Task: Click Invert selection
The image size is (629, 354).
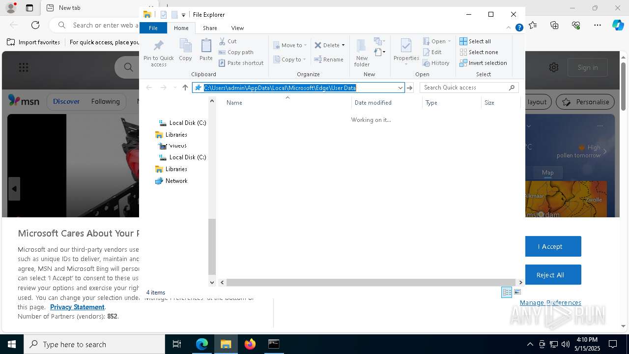Action: 483,63
